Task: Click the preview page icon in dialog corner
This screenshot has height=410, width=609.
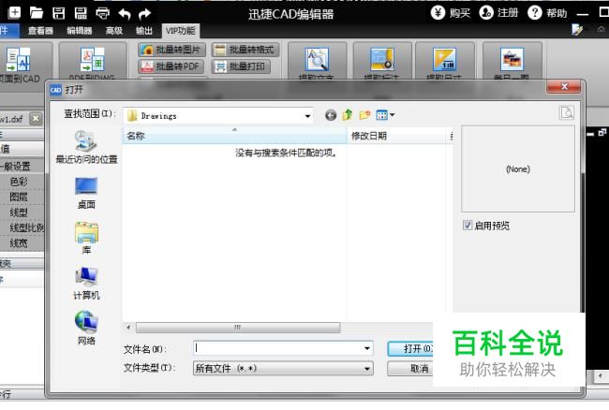Action: click(567, 112)
